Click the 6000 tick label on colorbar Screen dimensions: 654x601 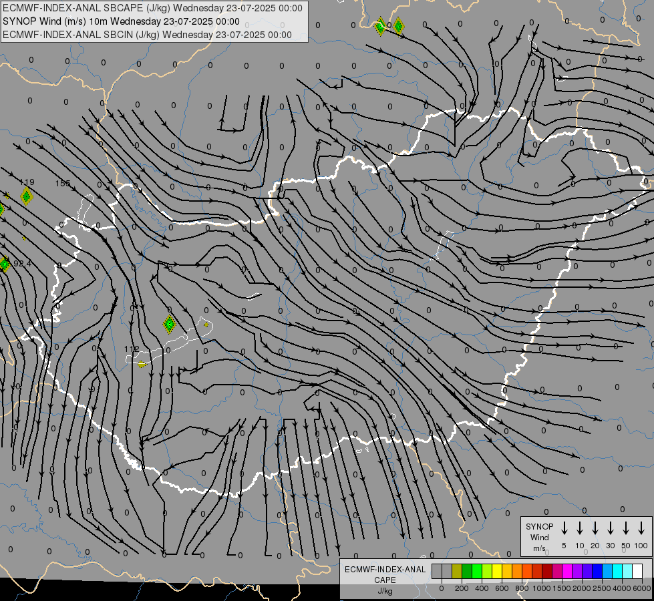point(641,588)
